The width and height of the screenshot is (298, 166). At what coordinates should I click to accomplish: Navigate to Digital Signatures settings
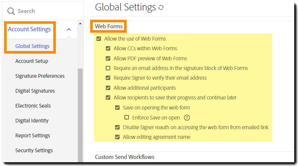(x=35, y=91)
